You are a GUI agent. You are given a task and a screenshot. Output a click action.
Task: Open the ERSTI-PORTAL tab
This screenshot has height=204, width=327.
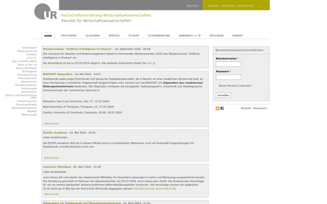[69, 35]
